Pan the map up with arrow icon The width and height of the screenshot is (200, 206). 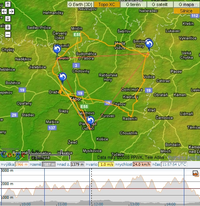point(8,4)
